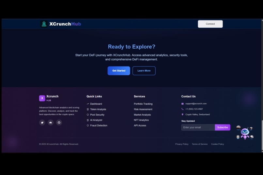Image resolution: width=263 pixels, height=175 pixels.
Task: Open the Twitter social icon
Action: pos(42,123)
